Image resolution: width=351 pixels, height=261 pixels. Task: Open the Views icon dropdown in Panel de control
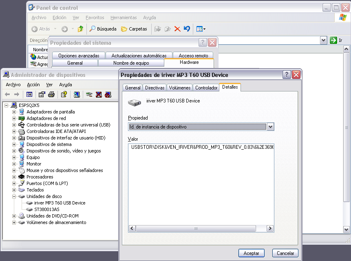click(x=201, y=29)
